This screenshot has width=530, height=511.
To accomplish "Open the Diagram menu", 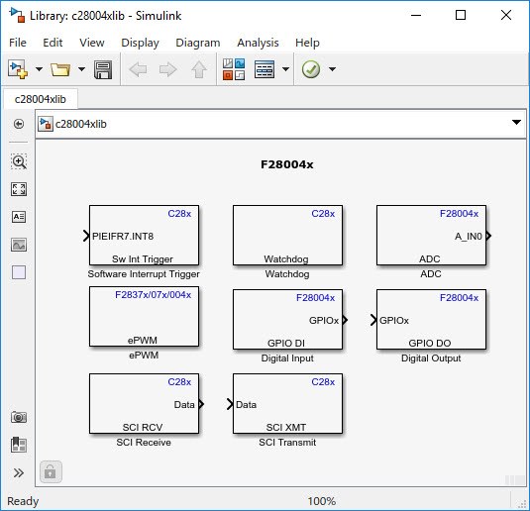I will point(198,43).
